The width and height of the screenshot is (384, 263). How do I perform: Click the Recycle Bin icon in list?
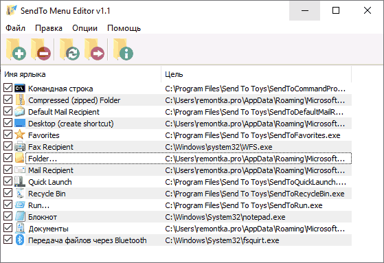tap(20, 194)
